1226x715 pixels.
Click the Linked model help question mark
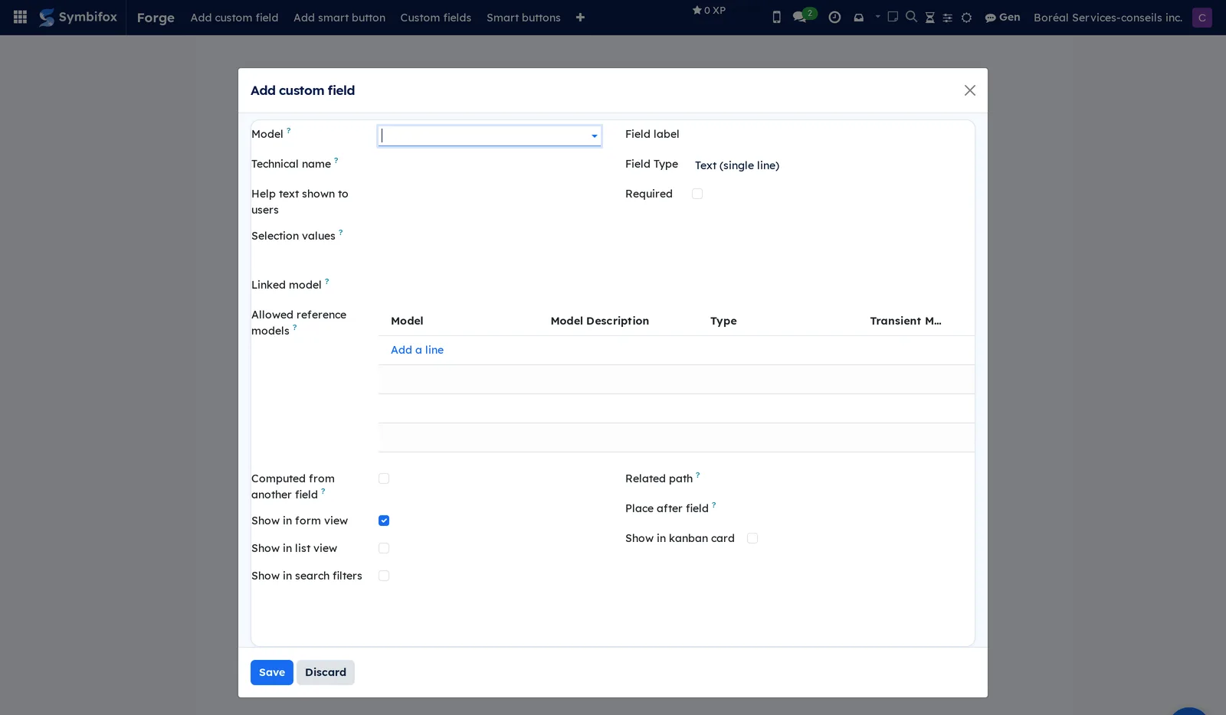tap(327, 281)
